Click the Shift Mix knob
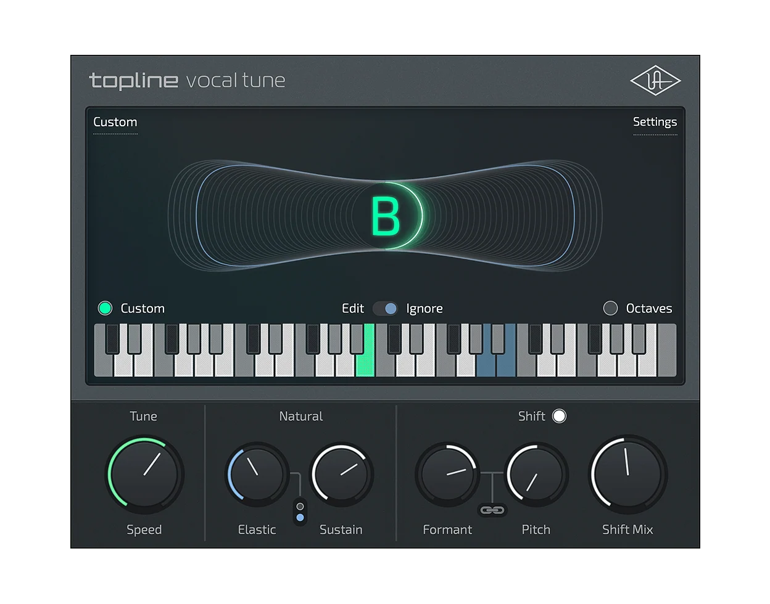770x604 pixels. tap(627, 475)
